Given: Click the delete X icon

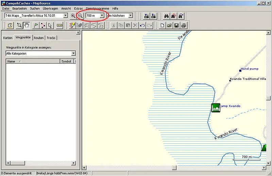Looking at the screenshot, I should [x=135, y=25].
